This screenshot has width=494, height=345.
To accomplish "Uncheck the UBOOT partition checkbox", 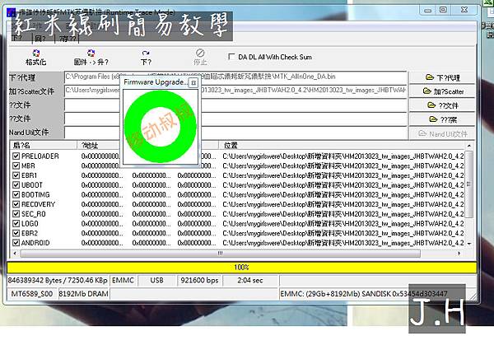I will [x=16, y=185].
